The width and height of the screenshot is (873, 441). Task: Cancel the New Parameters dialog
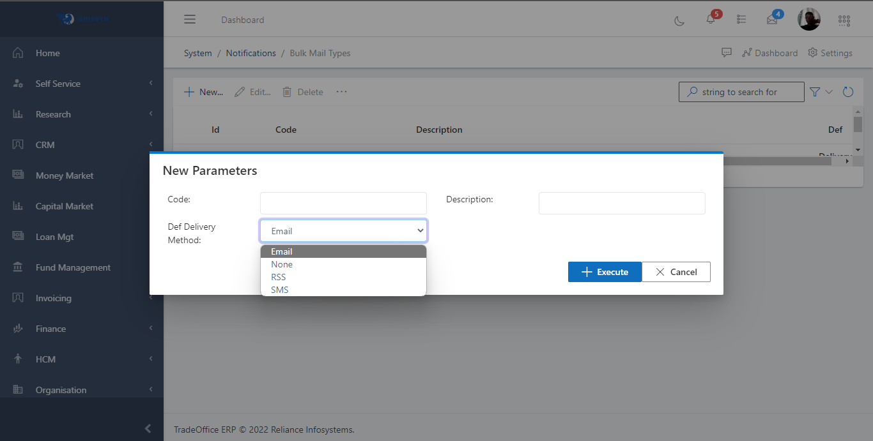[x=676, y=272]
